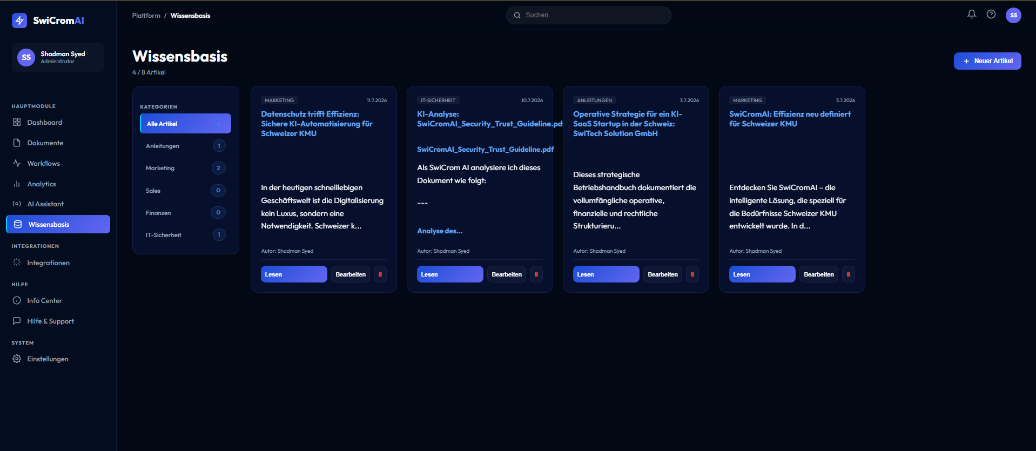Click the Einstellungen gear icon

pos(17,359)
